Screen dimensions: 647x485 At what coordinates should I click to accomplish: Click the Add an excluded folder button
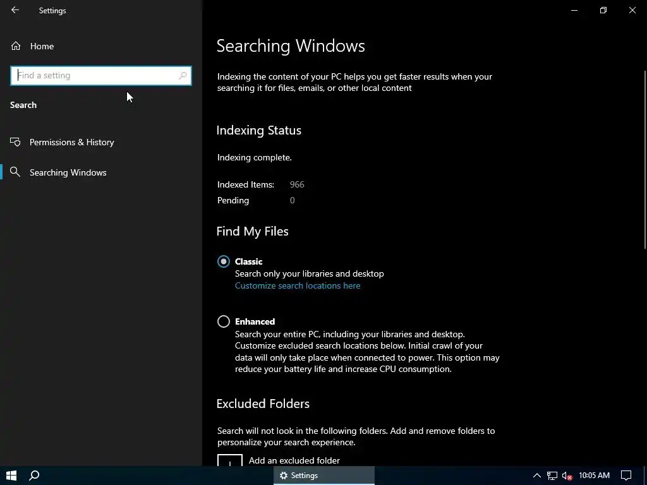[x=230, y=460]
